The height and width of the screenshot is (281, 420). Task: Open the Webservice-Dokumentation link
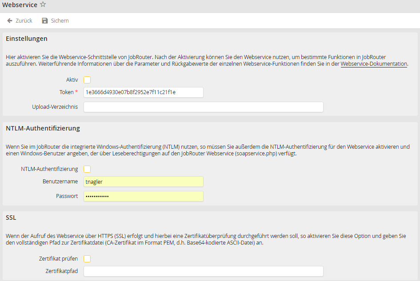[374, 64]
